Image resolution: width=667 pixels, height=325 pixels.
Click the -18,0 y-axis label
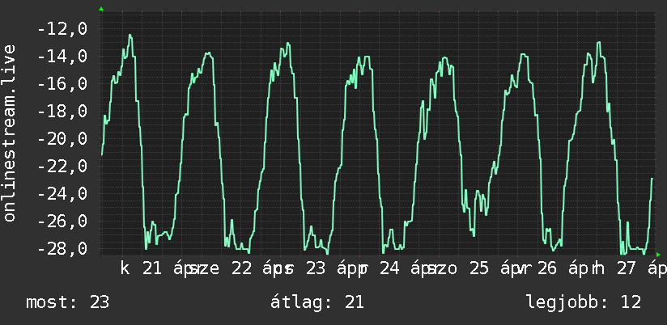62,112
